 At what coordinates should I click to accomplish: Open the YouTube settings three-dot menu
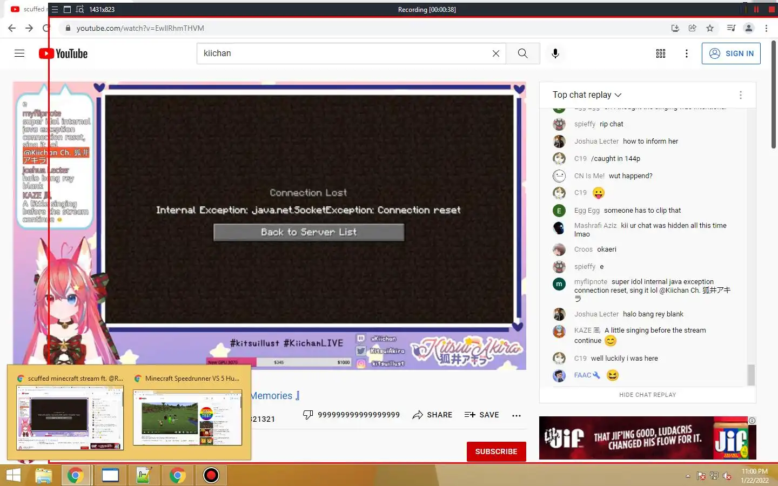[x=687, y=53]
